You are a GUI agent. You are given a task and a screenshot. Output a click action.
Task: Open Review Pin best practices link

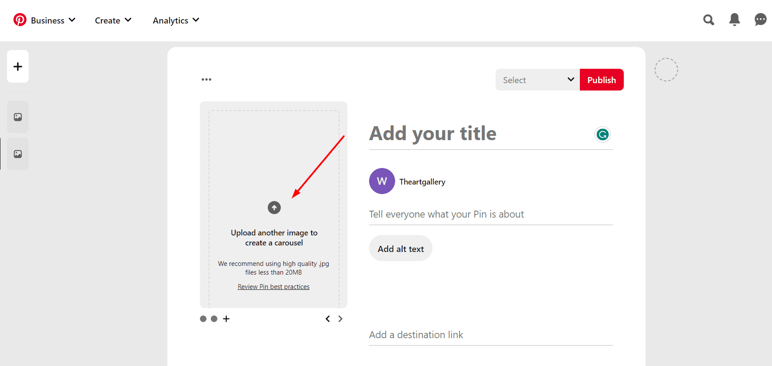(x=273, y=287)
